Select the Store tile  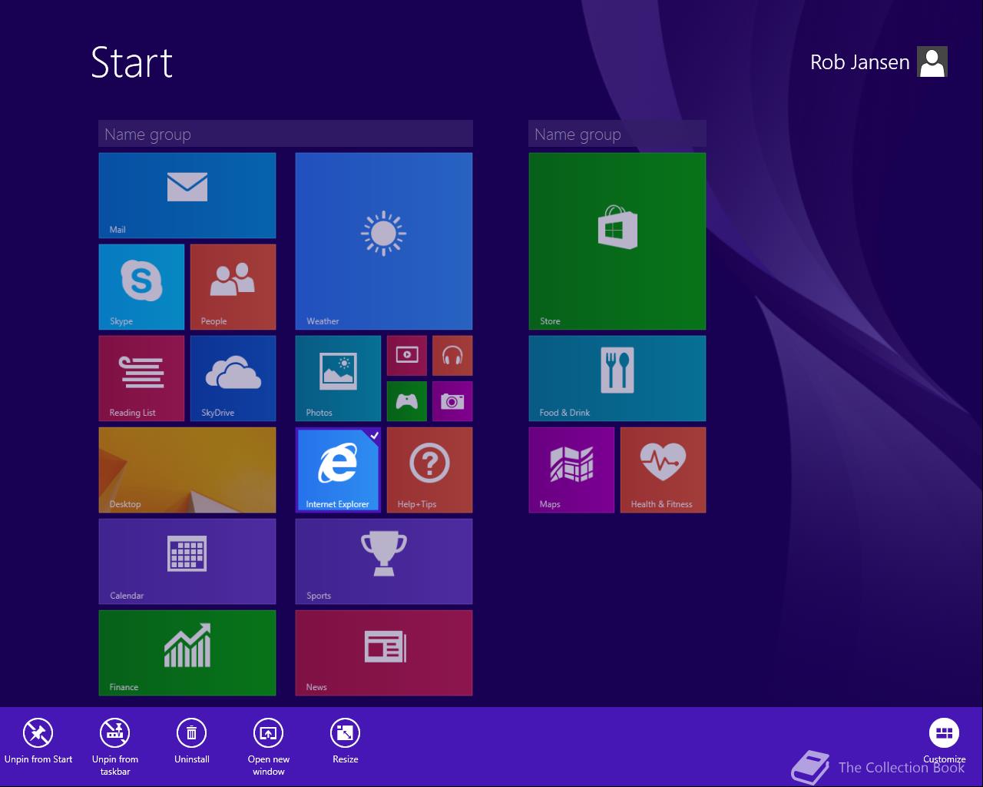[x=617, y=241]
